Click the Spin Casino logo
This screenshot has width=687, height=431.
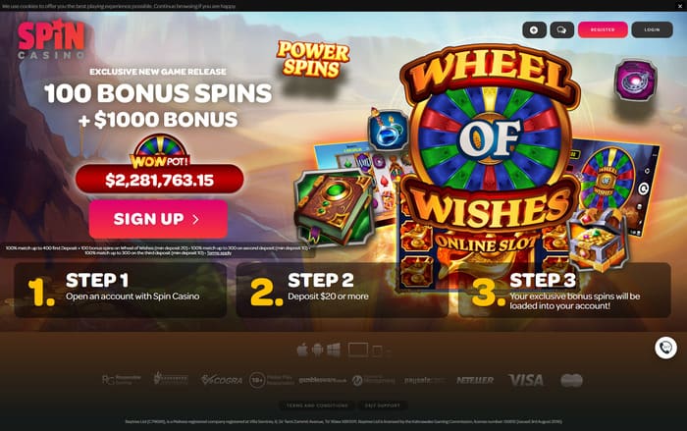[x=51, y=40]
